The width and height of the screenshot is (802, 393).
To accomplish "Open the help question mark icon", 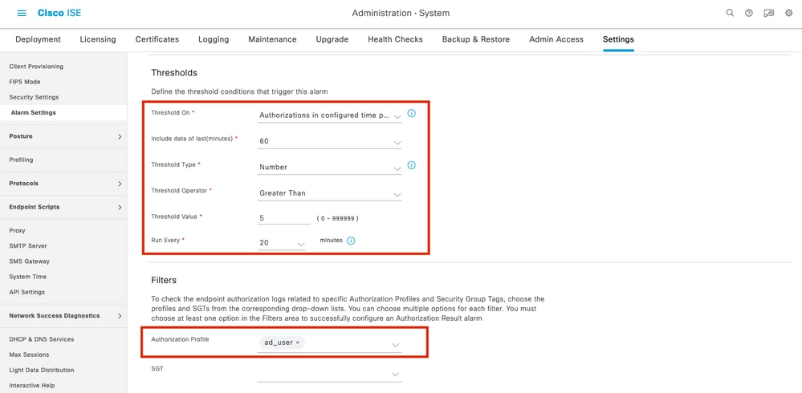I will coord(749,14).
